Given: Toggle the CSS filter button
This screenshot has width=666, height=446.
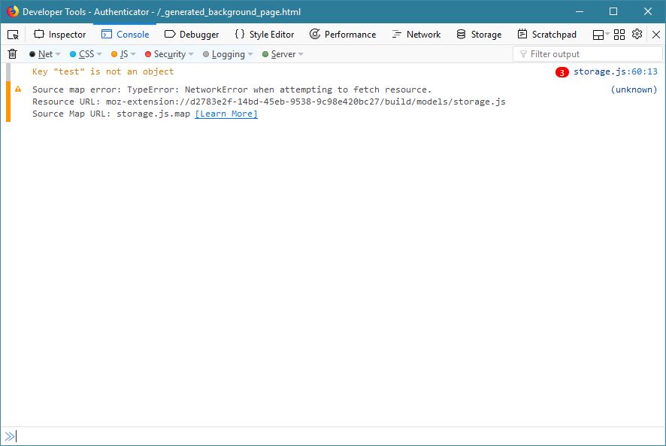Looking at the screenshot, I should coord(82,54).
